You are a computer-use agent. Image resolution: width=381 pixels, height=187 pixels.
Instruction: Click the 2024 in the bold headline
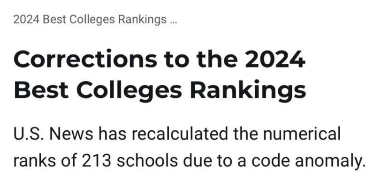click(275, 59)
